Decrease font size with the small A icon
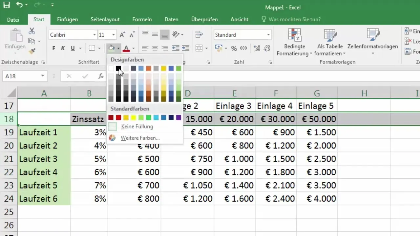 click(x=132, y=35)
